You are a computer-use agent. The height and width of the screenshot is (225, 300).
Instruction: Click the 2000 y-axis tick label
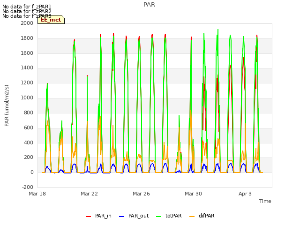click(x=27, y=23)
